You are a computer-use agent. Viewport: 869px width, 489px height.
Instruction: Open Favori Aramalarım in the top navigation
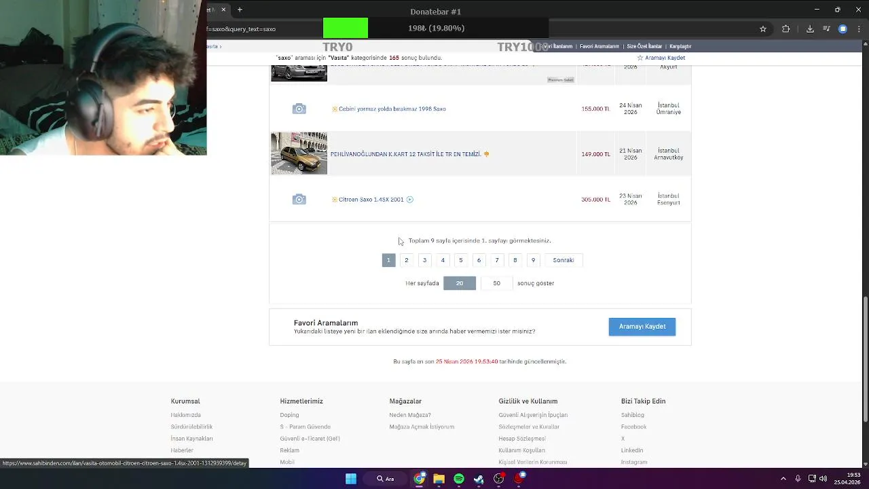[599, 46]
